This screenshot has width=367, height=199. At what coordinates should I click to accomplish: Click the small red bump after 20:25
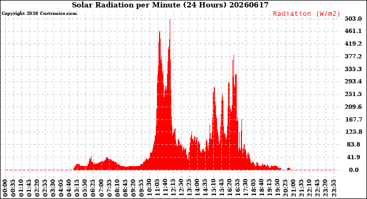click(x=289, y=169)
